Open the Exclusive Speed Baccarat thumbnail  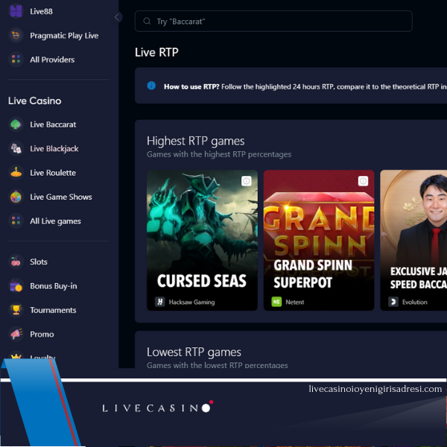click(x=413, y=240)
